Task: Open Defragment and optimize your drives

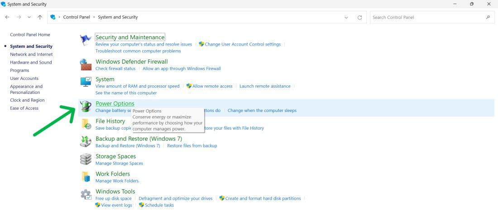Action: click(x=176, y=198)
